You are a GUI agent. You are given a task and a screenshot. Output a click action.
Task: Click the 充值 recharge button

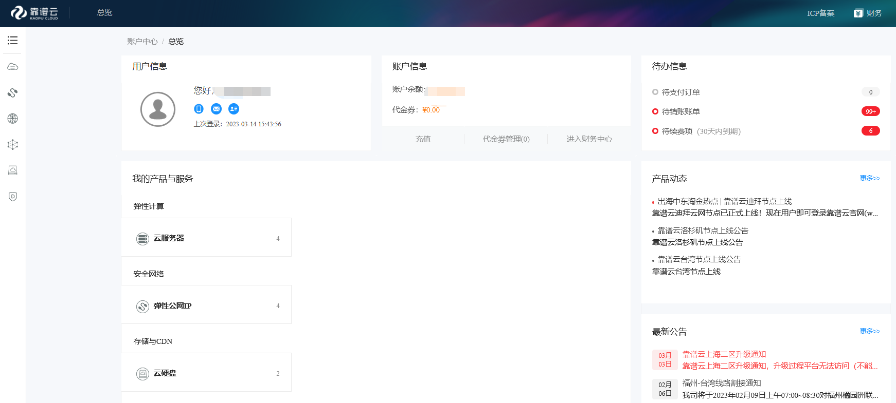pyautogui.click(x=423, y=139)
